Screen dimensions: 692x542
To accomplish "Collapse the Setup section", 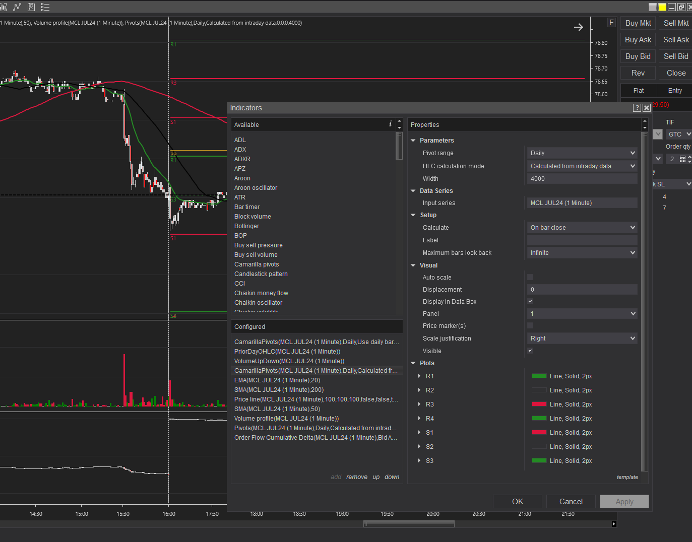I will point(413,215).
